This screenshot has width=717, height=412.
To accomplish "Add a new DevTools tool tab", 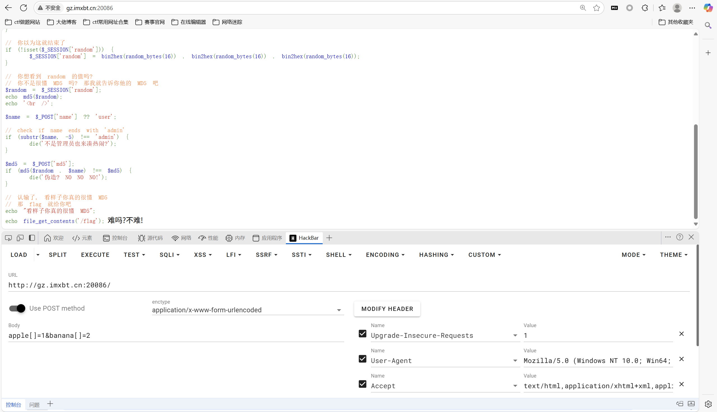I will point(329,238).
